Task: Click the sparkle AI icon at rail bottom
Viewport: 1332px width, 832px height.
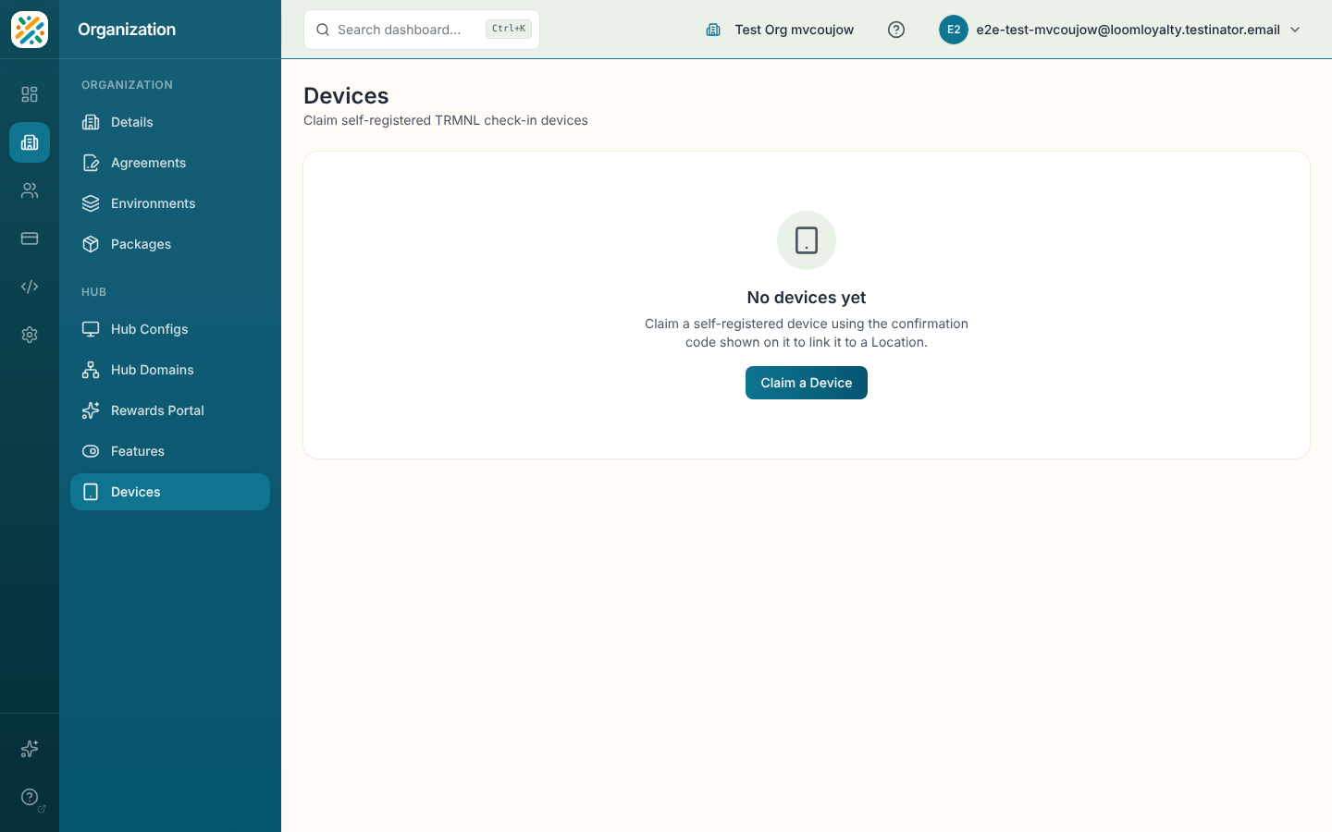Action: tap(30, 749)
